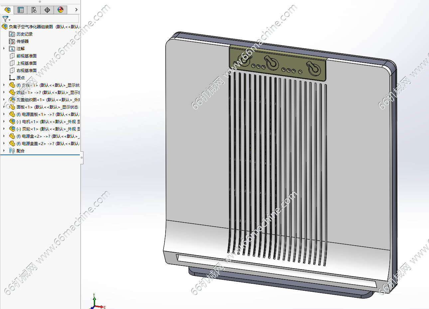Open the DimXpertManager crosshair tab

[x=47, y=10]
